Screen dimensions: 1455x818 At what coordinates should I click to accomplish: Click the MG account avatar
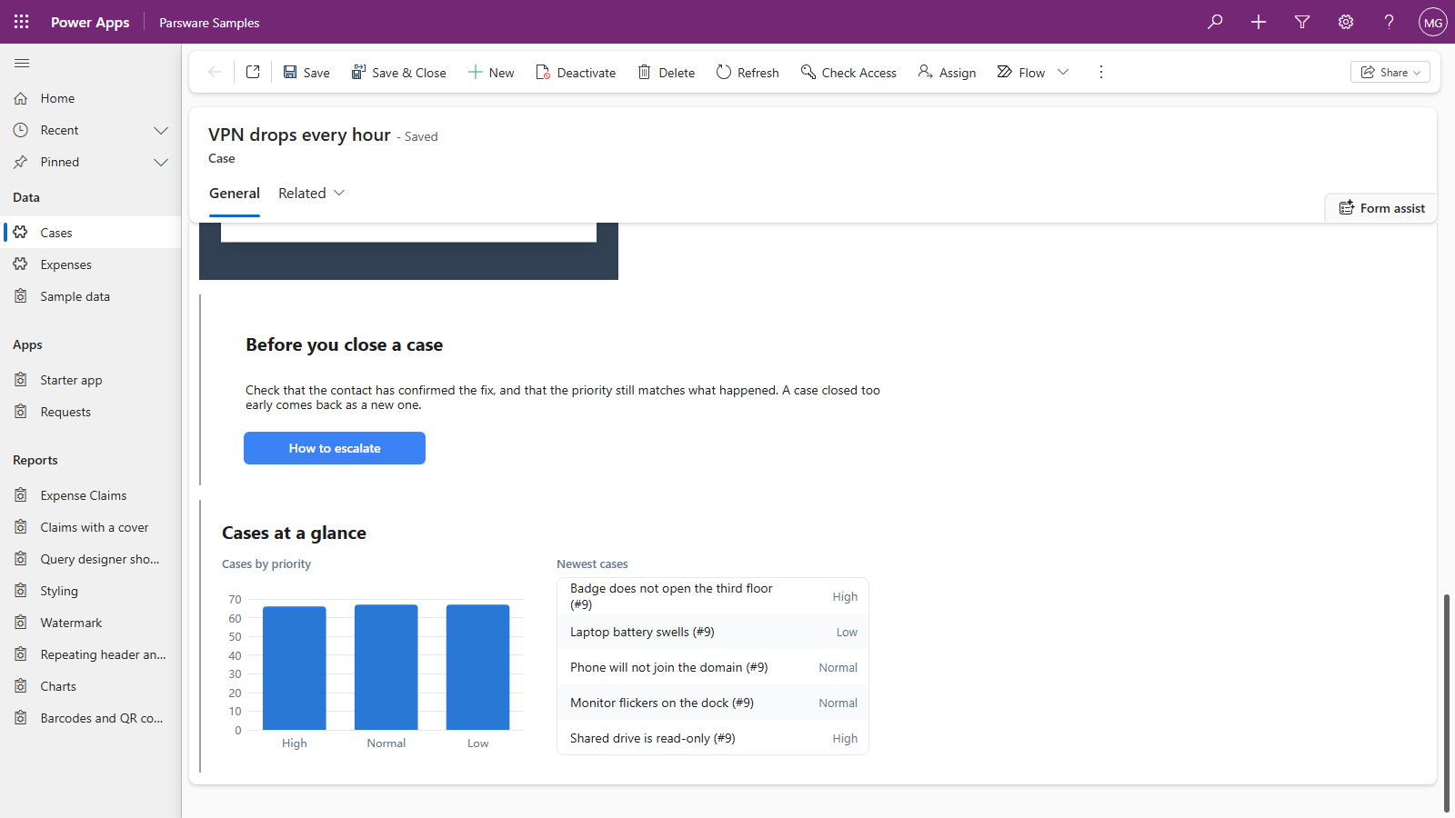pyautogui.click(x=1433, y=22)
